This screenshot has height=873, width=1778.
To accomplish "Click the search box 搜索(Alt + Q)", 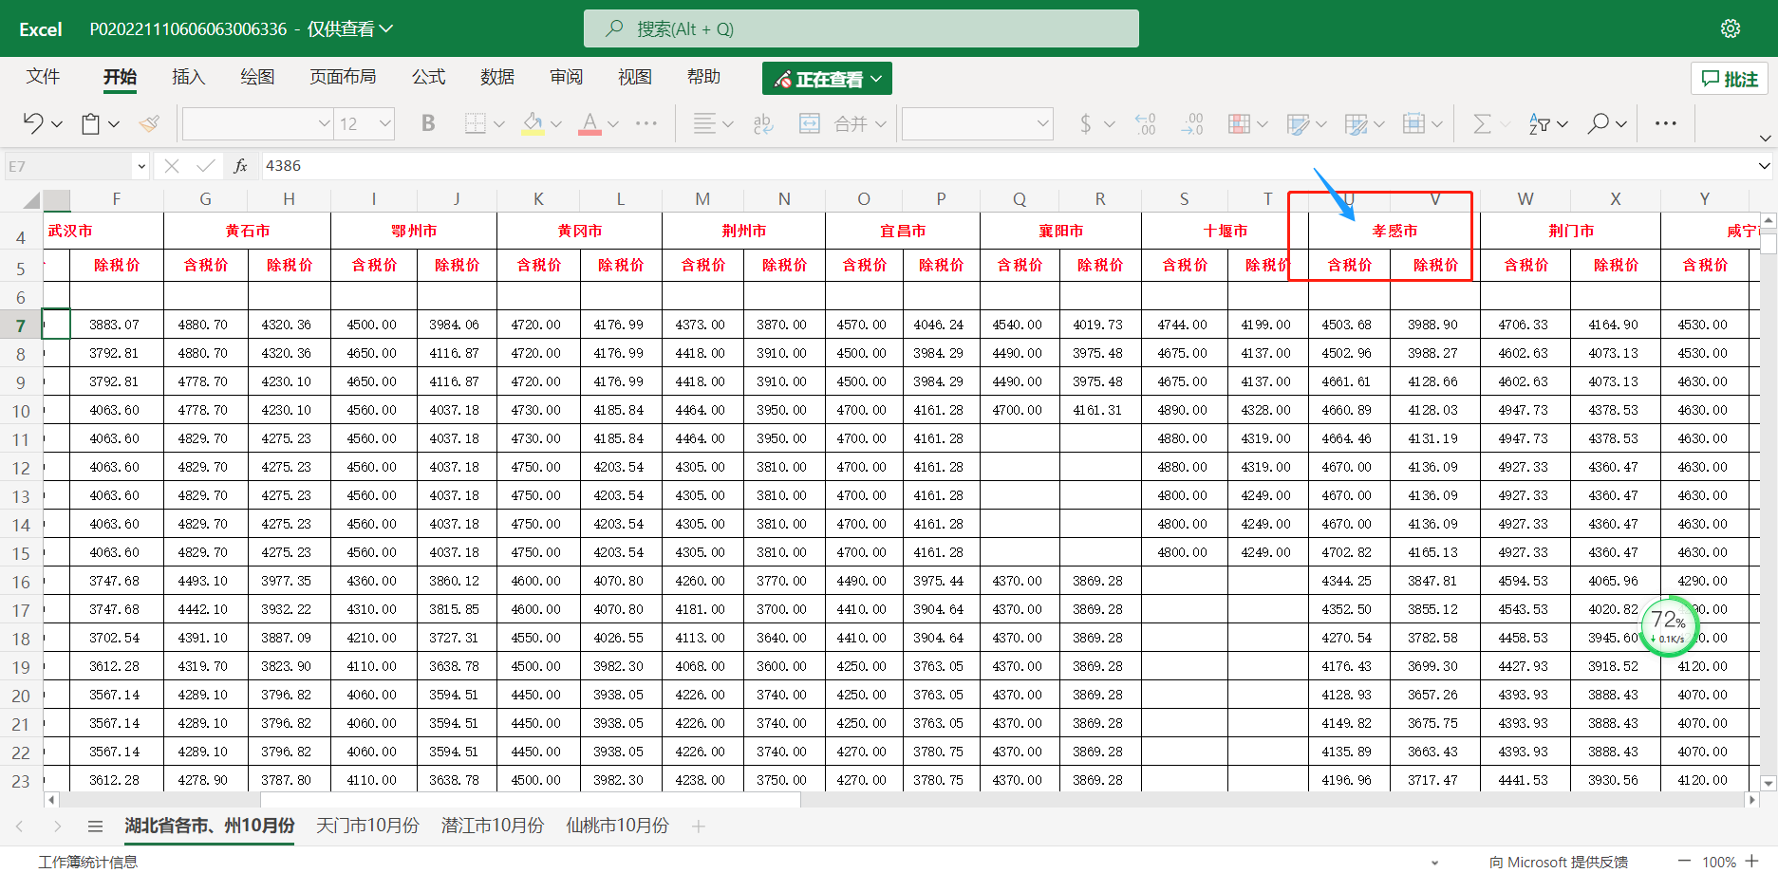I will 861,28.
